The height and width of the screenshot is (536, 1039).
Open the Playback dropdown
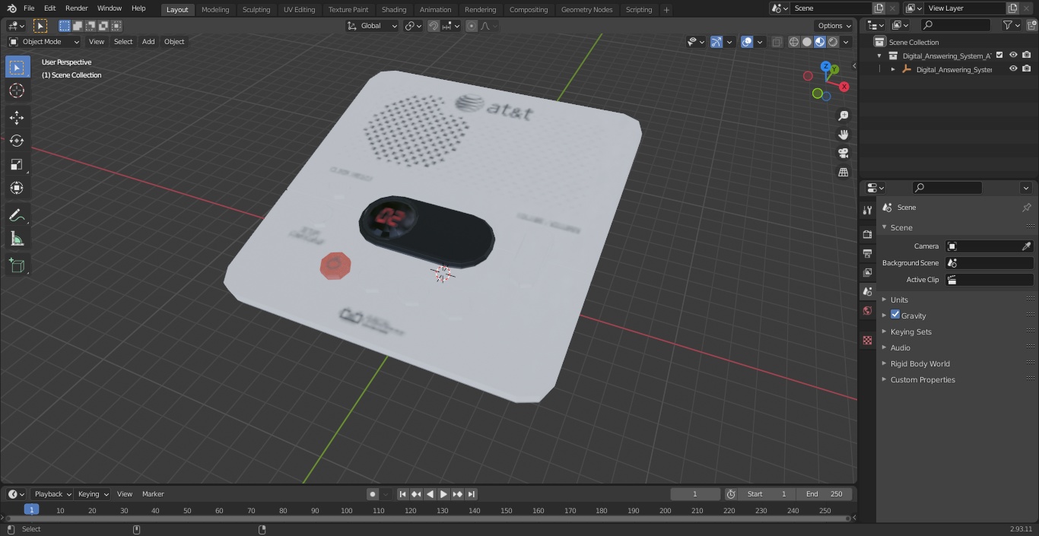(52, 494)
